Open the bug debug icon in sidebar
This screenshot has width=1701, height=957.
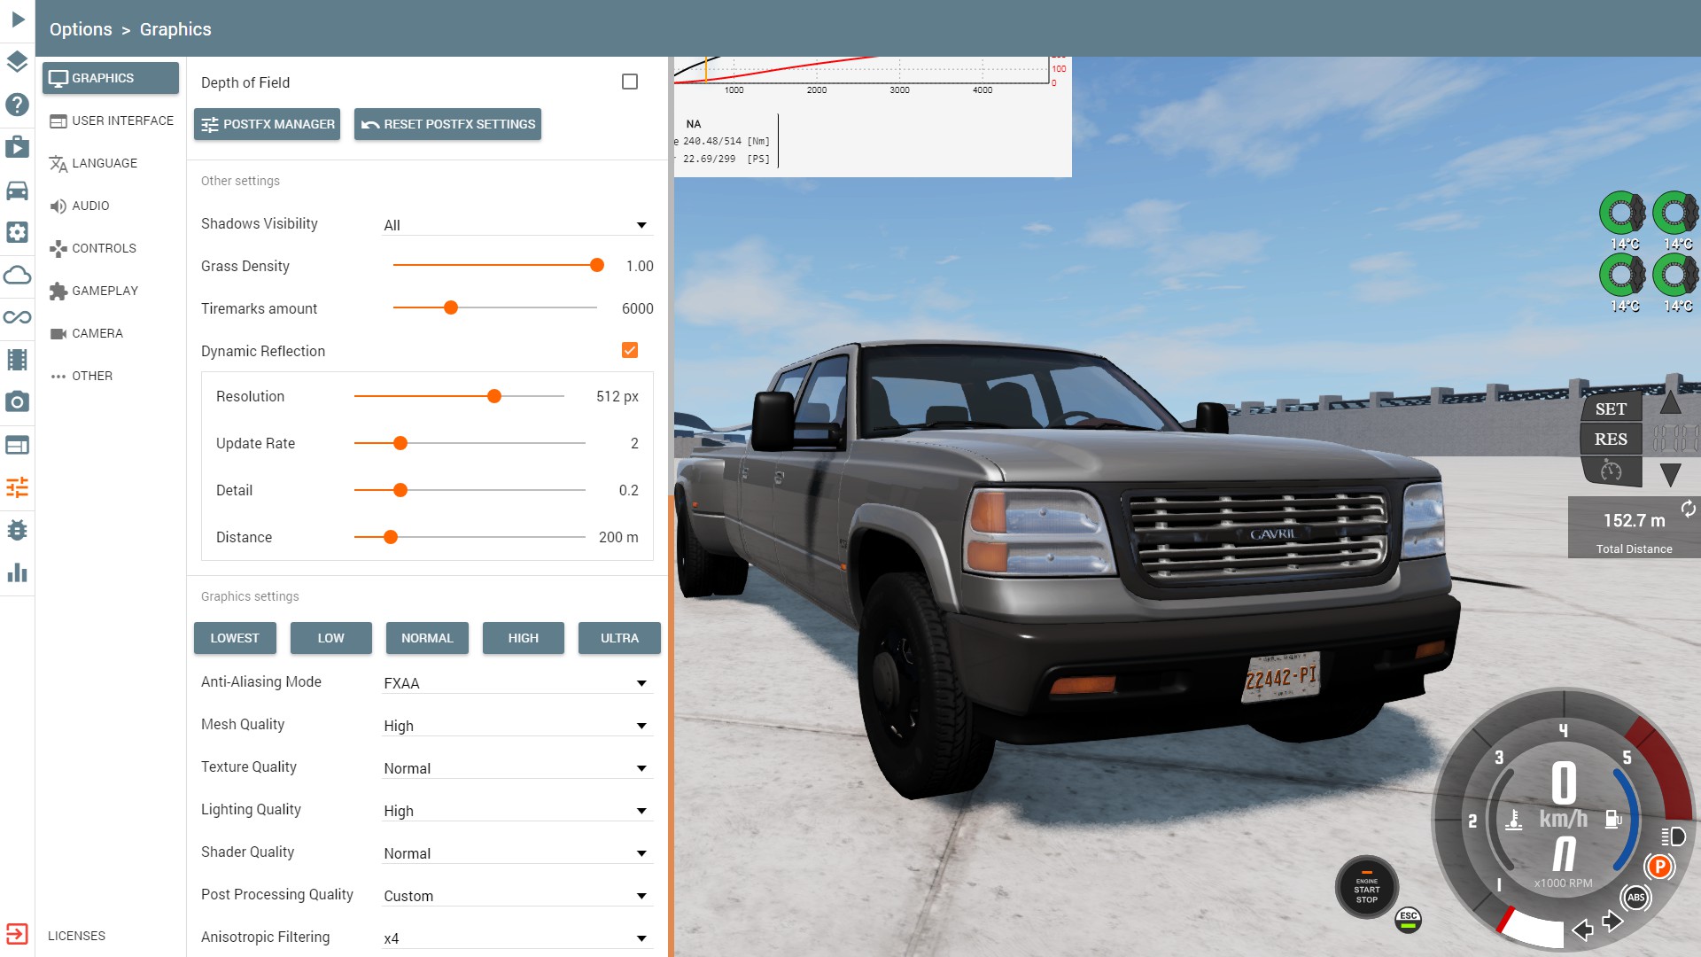tap(17, 530)
